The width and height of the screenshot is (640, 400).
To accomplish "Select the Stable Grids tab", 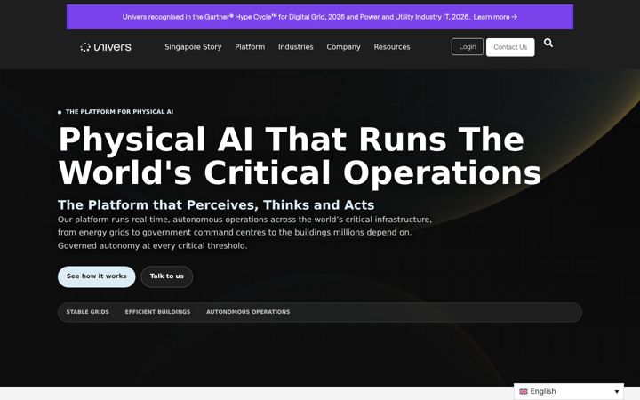I will pyautogui.click(x=87, y=312).
